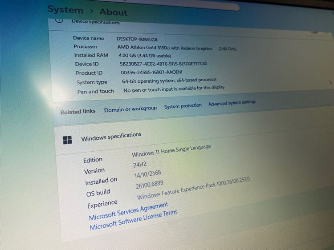Click the Product ID label
Screen dimensions: 334x250
click(89, 73)
